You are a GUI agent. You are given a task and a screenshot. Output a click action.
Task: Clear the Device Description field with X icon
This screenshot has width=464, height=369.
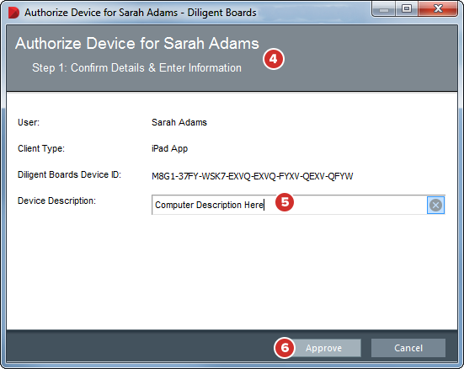(x=435, y=205)
